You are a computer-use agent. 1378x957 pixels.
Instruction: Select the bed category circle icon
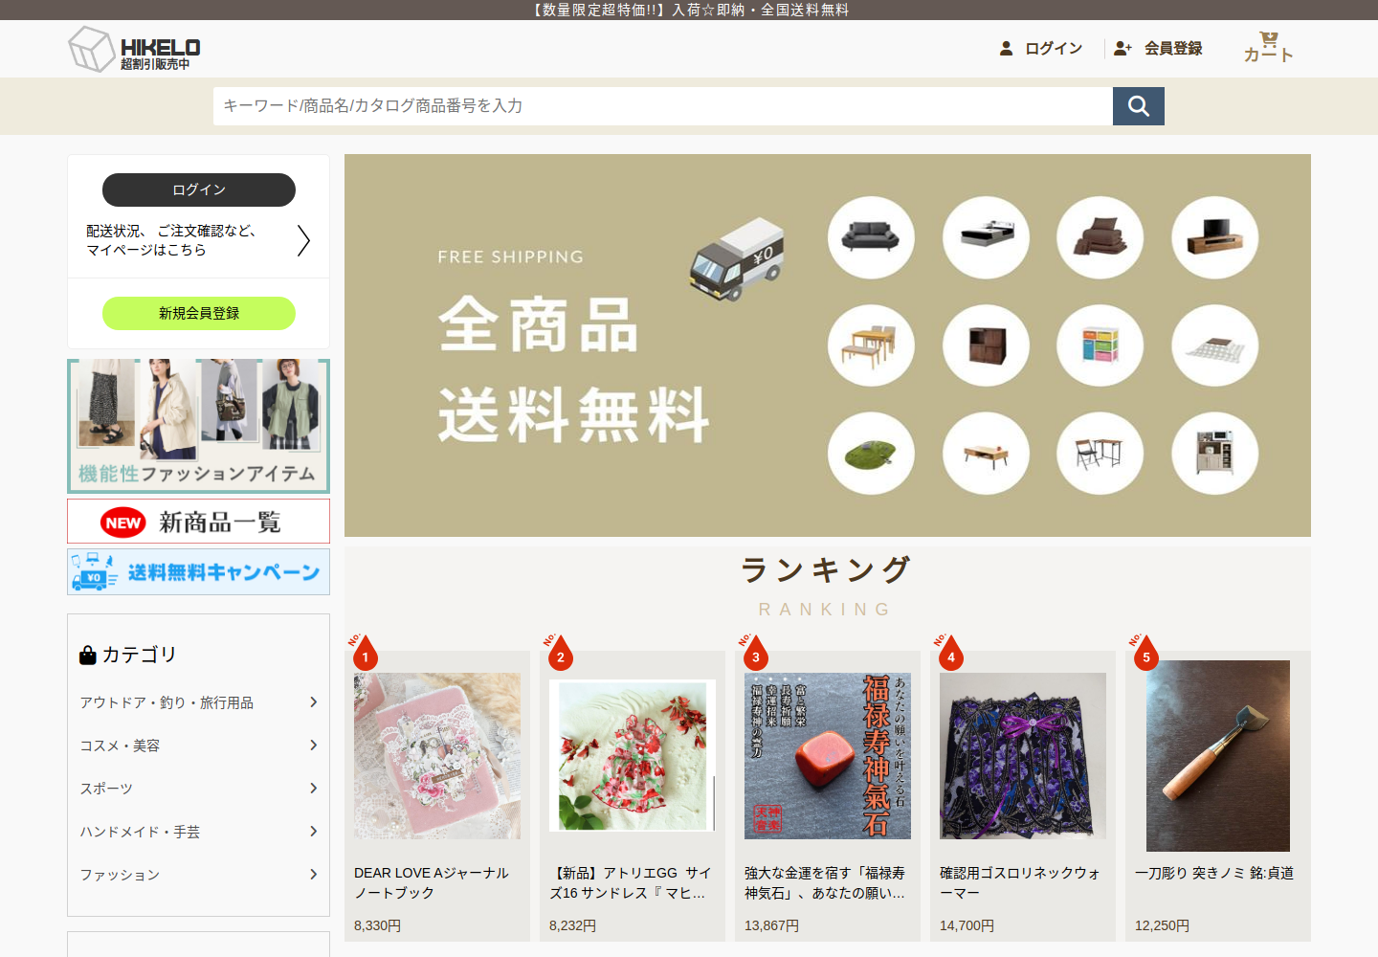(x=986, y=237)
